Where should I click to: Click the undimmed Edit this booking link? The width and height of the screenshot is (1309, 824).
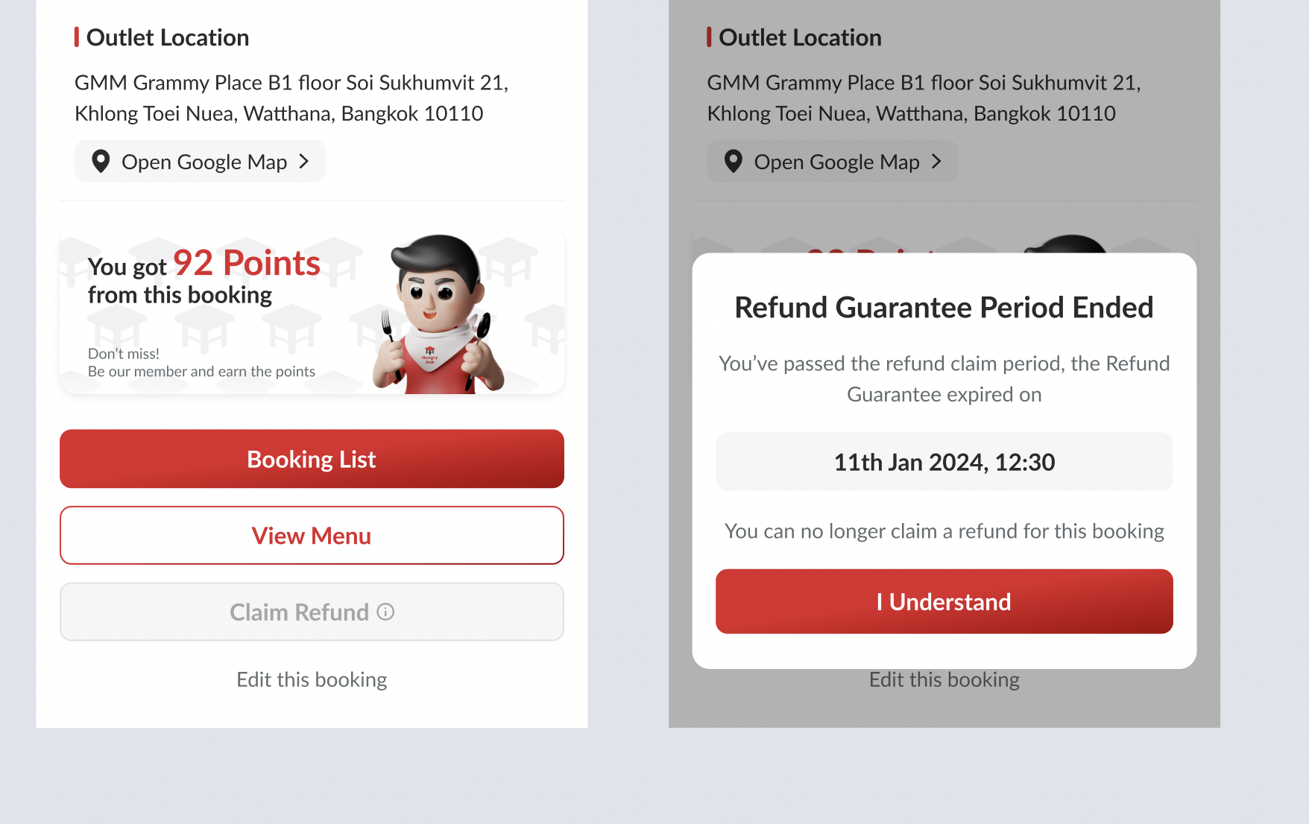pyautogui.click(x=312, y=679)
